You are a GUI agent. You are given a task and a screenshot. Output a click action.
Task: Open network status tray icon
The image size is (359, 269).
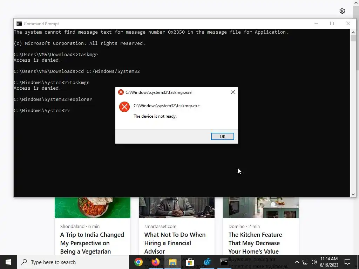305,262
